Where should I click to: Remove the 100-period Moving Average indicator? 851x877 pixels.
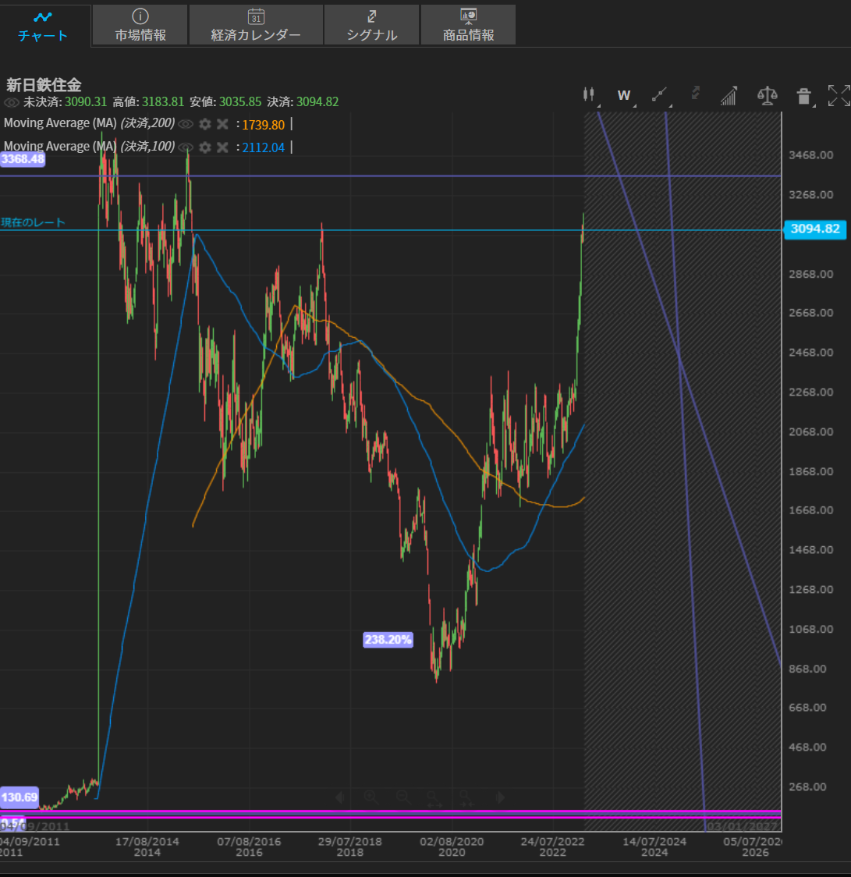coord(222,147)
